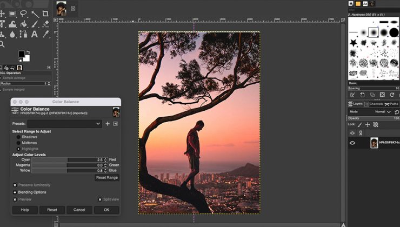This screenshot has width=400, height=227.
Task: Reset colors to default black and white
Action: 19,60
